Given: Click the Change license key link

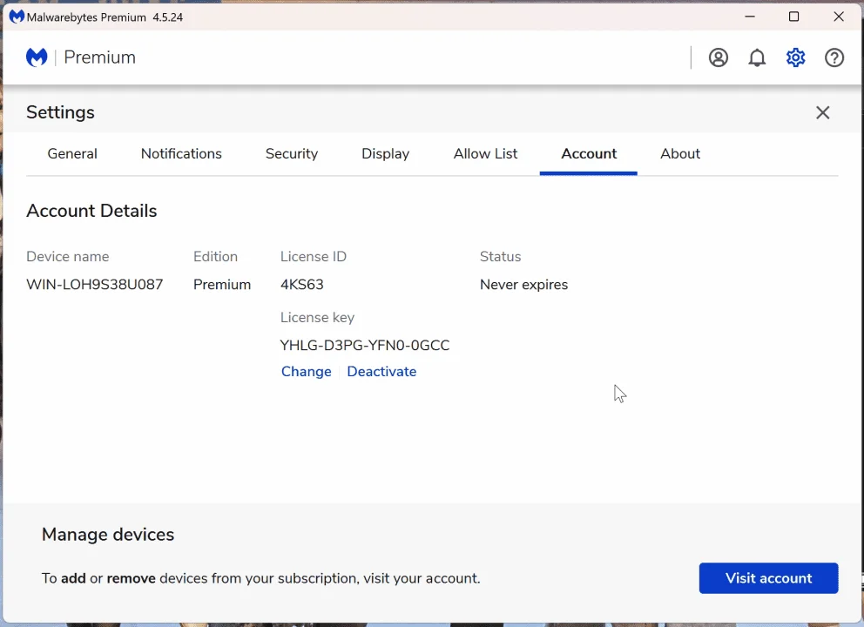Looking at the screenshot, I should pyautogui.click(x=307, y=371).
